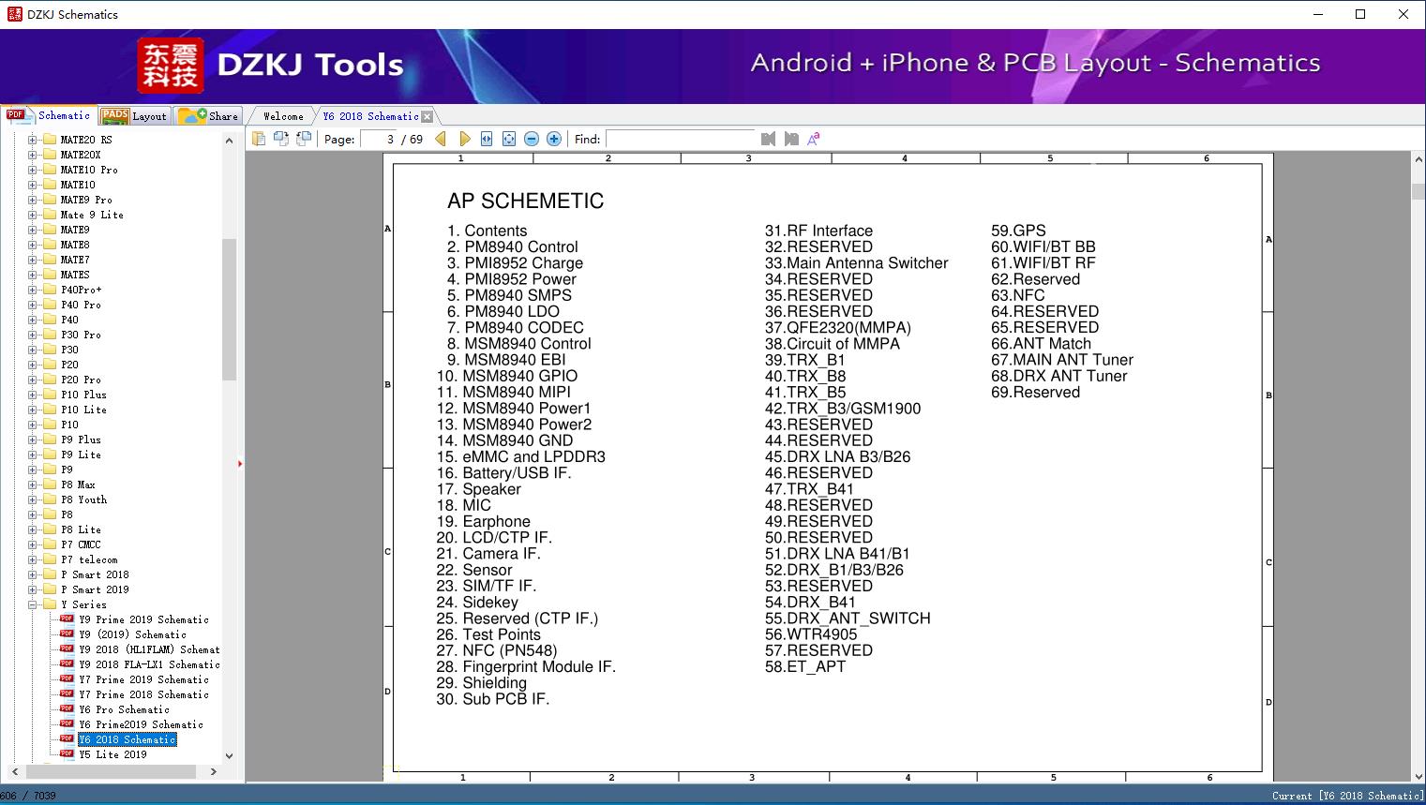Image resolution: width=1426 pixels, height=805 pixels.
Task: Click PDF icon beside Y7 Prime 2018 Schematic
Action: tap(67, 694)
